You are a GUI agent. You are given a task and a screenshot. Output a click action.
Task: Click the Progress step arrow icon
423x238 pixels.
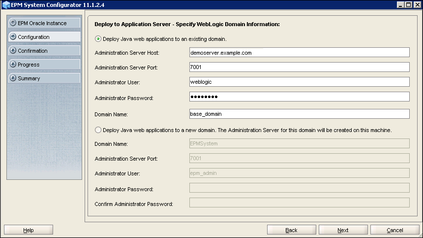pos(13,65)
